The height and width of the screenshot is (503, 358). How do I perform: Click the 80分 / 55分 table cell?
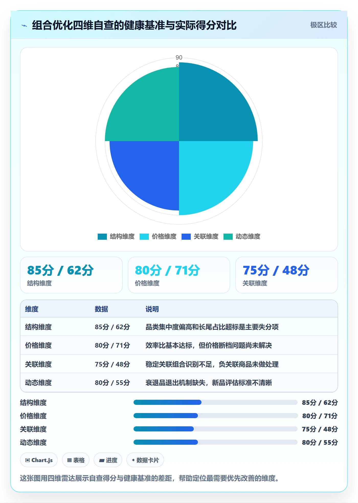click(x=113, y=383)
